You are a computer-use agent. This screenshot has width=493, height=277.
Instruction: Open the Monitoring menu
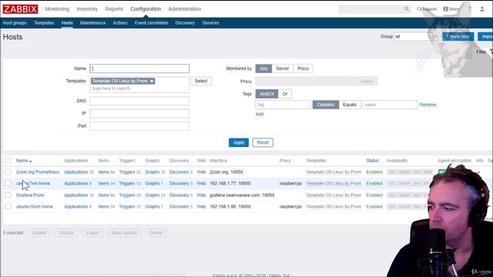[x=57, y=9]
